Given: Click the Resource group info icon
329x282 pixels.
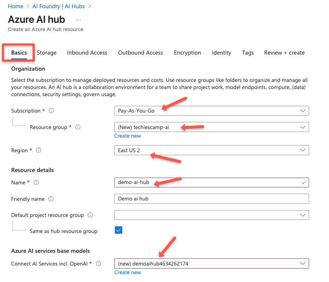Looking at the screenshot, I should click(78, 127).
